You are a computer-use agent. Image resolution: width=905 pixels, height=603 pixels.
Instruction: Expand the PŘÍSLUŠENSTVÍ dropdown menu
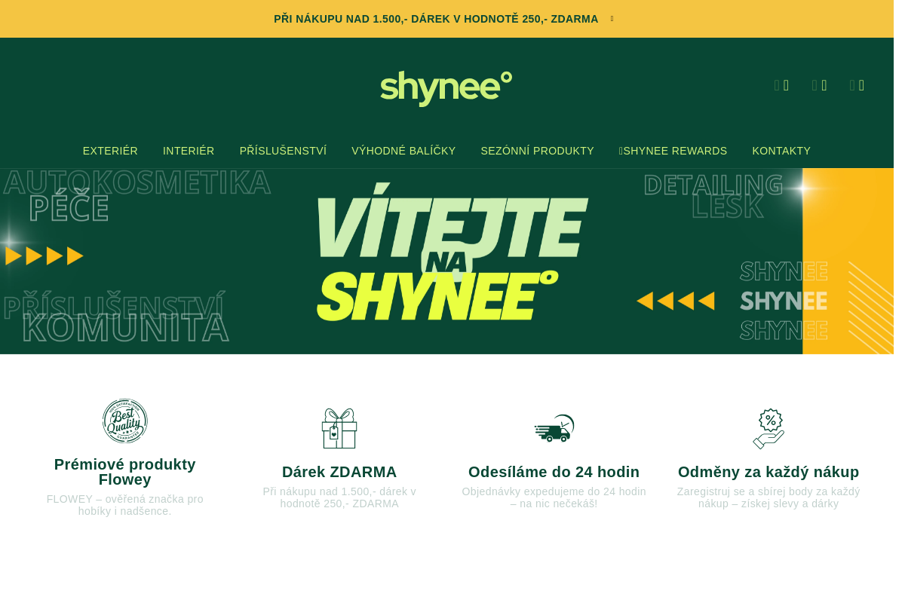click(x=283, y=151)
